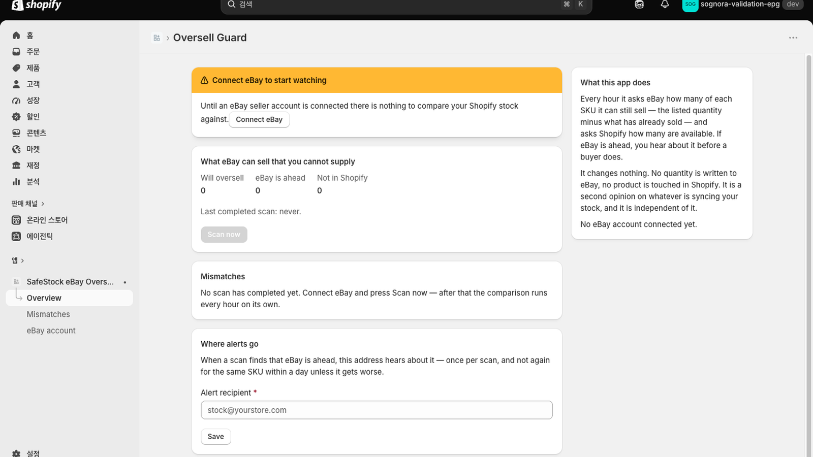The width and height of the screenshot is (813, 457).
Task: Go to the Mismatches nav item
Action: click(48, 314)
